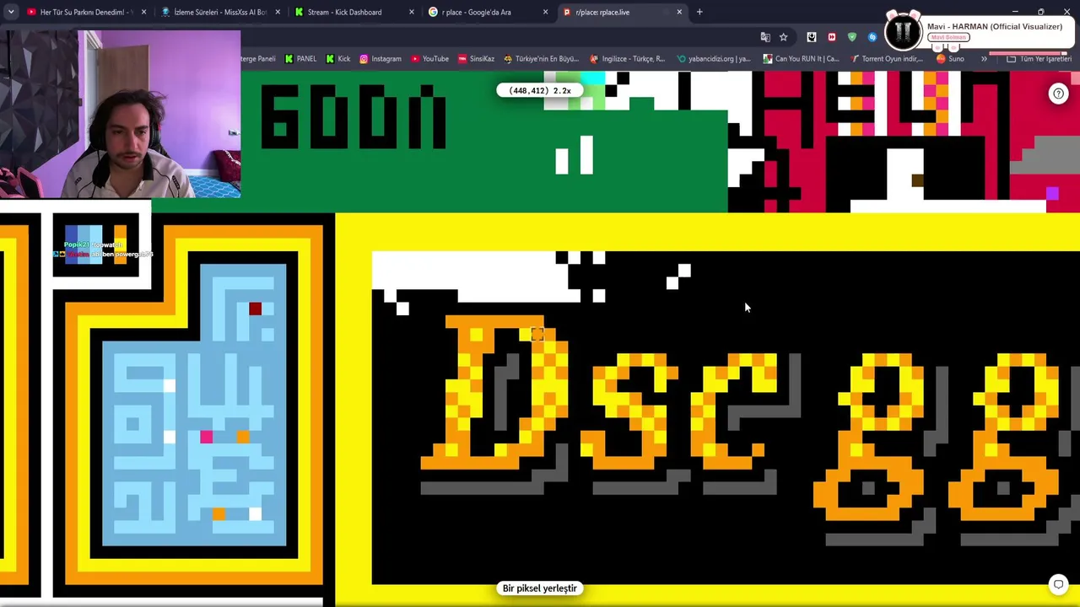
Task: Open the 'SinsiKaz' bookmark
Action: (x=476, y=59)
